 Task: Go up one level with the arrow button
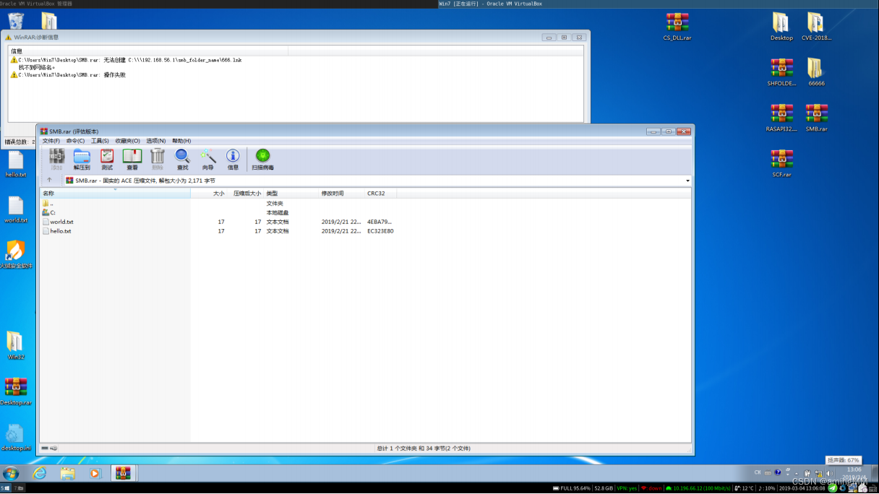[49, 181]
